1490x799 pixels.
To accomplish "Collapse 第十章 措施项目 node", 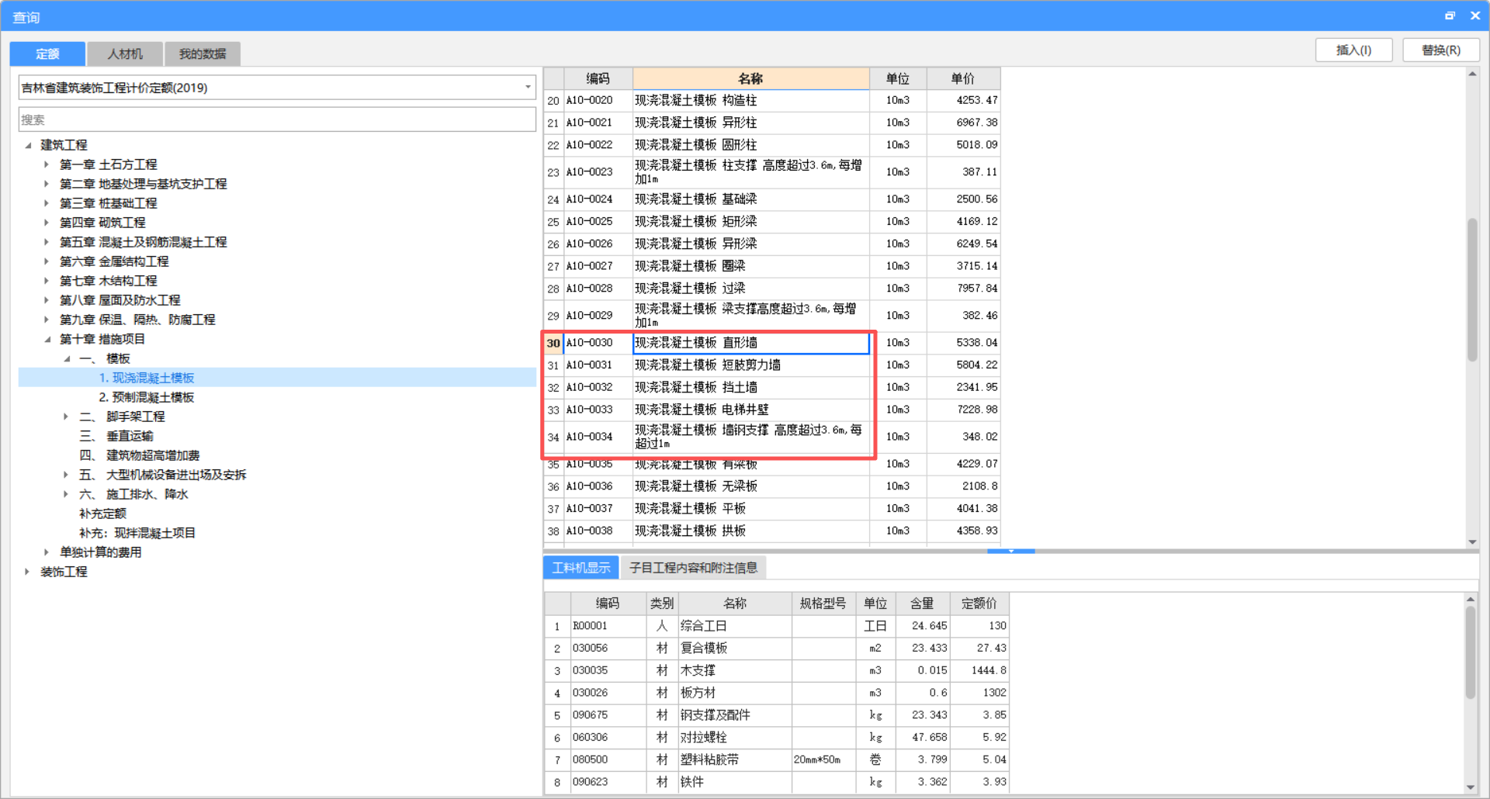I will (x=47, y=339).
